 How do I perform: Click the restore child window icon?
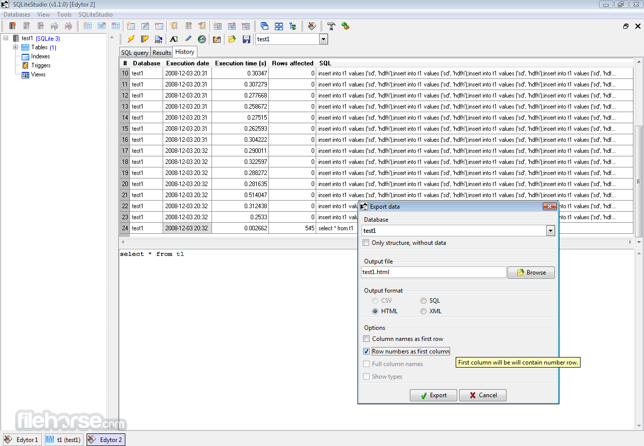(625, 26)
